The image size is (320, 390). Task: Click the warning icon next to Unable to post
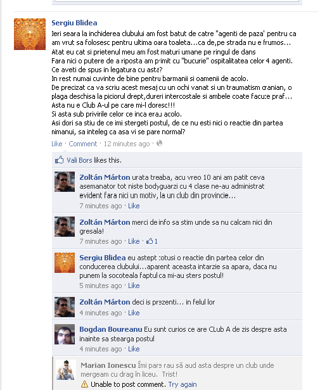tap(85, 384)
